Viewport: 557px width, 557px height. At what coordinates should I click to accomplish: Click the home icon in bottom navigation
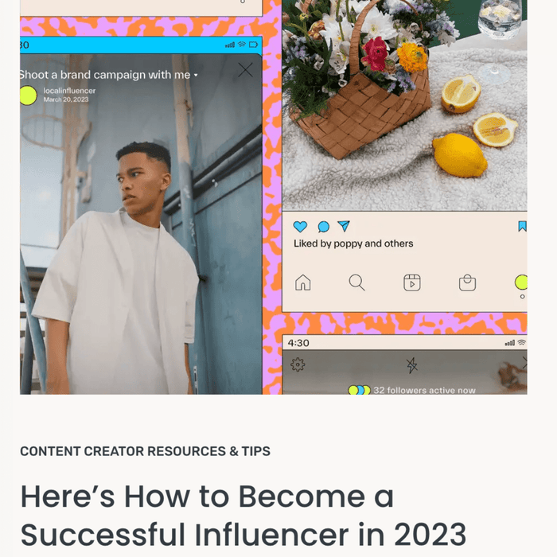pyautogui.click(x=302, y=282)
